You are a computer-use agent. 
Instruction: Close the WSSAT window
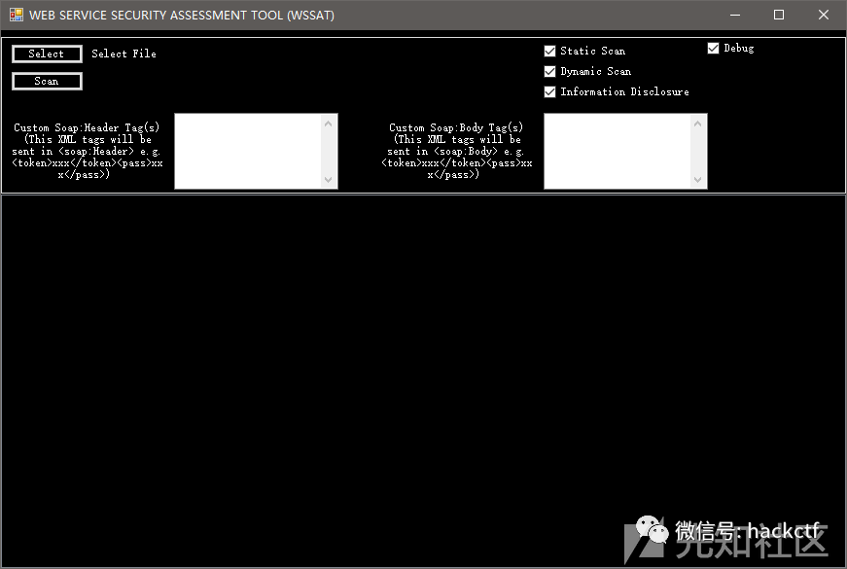824,15
